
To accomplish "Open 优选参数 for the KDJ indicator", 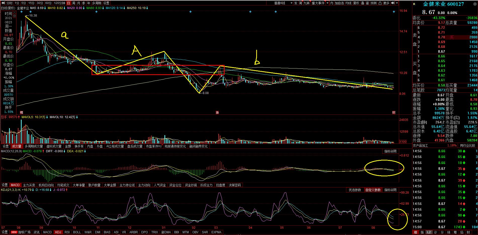I will pos(355,190).
